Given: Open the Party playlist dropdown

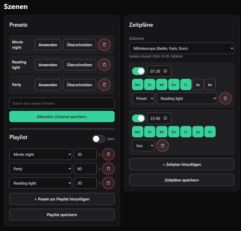Looking at the screenshot, I should pos(41,169).
